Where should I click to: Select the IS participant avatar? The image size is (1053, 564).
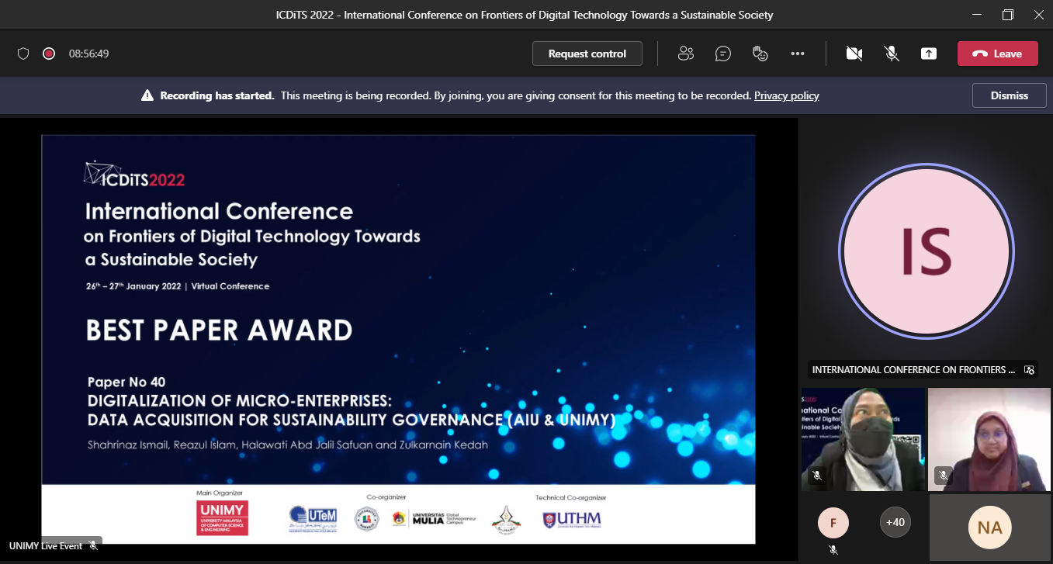(926, 251)
